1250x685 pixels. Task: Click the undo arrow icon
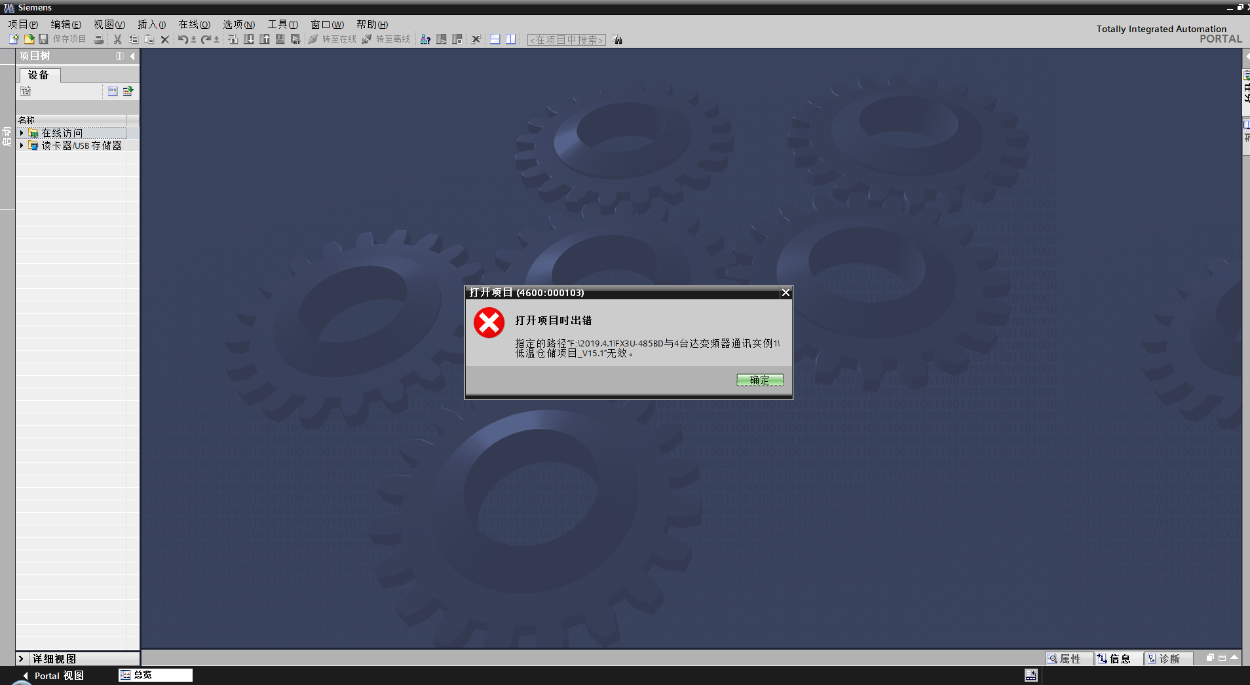(x=183, y=39)
